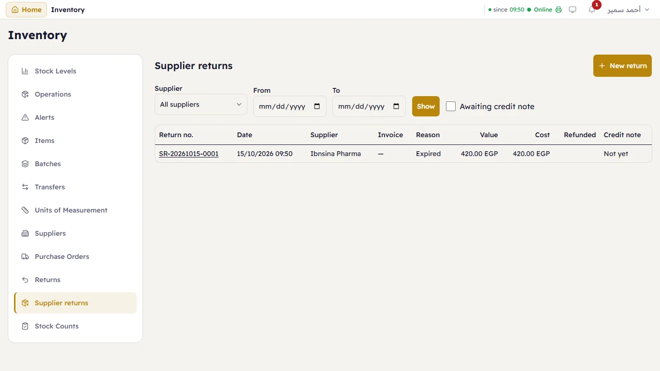This screenshot has height=371, width=660.
Task: Click the Credit note column header
Action: coord(622,135)
